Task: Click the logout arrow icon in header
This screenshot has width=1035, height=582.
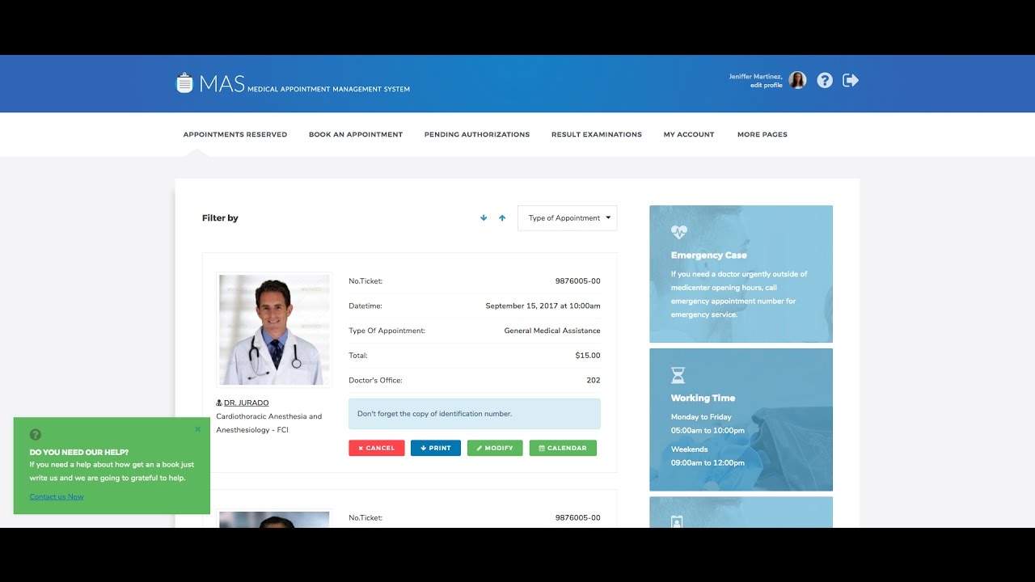Action: coord(850,80)
